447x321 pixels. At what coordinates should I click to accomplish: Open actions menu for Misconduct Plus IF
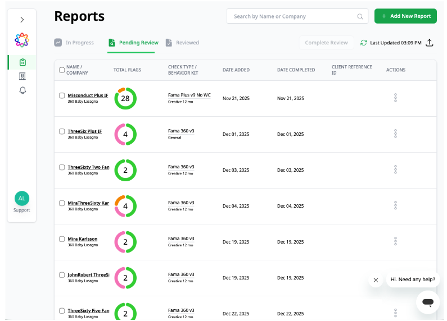pyautogui.click(x=395, y=98)
